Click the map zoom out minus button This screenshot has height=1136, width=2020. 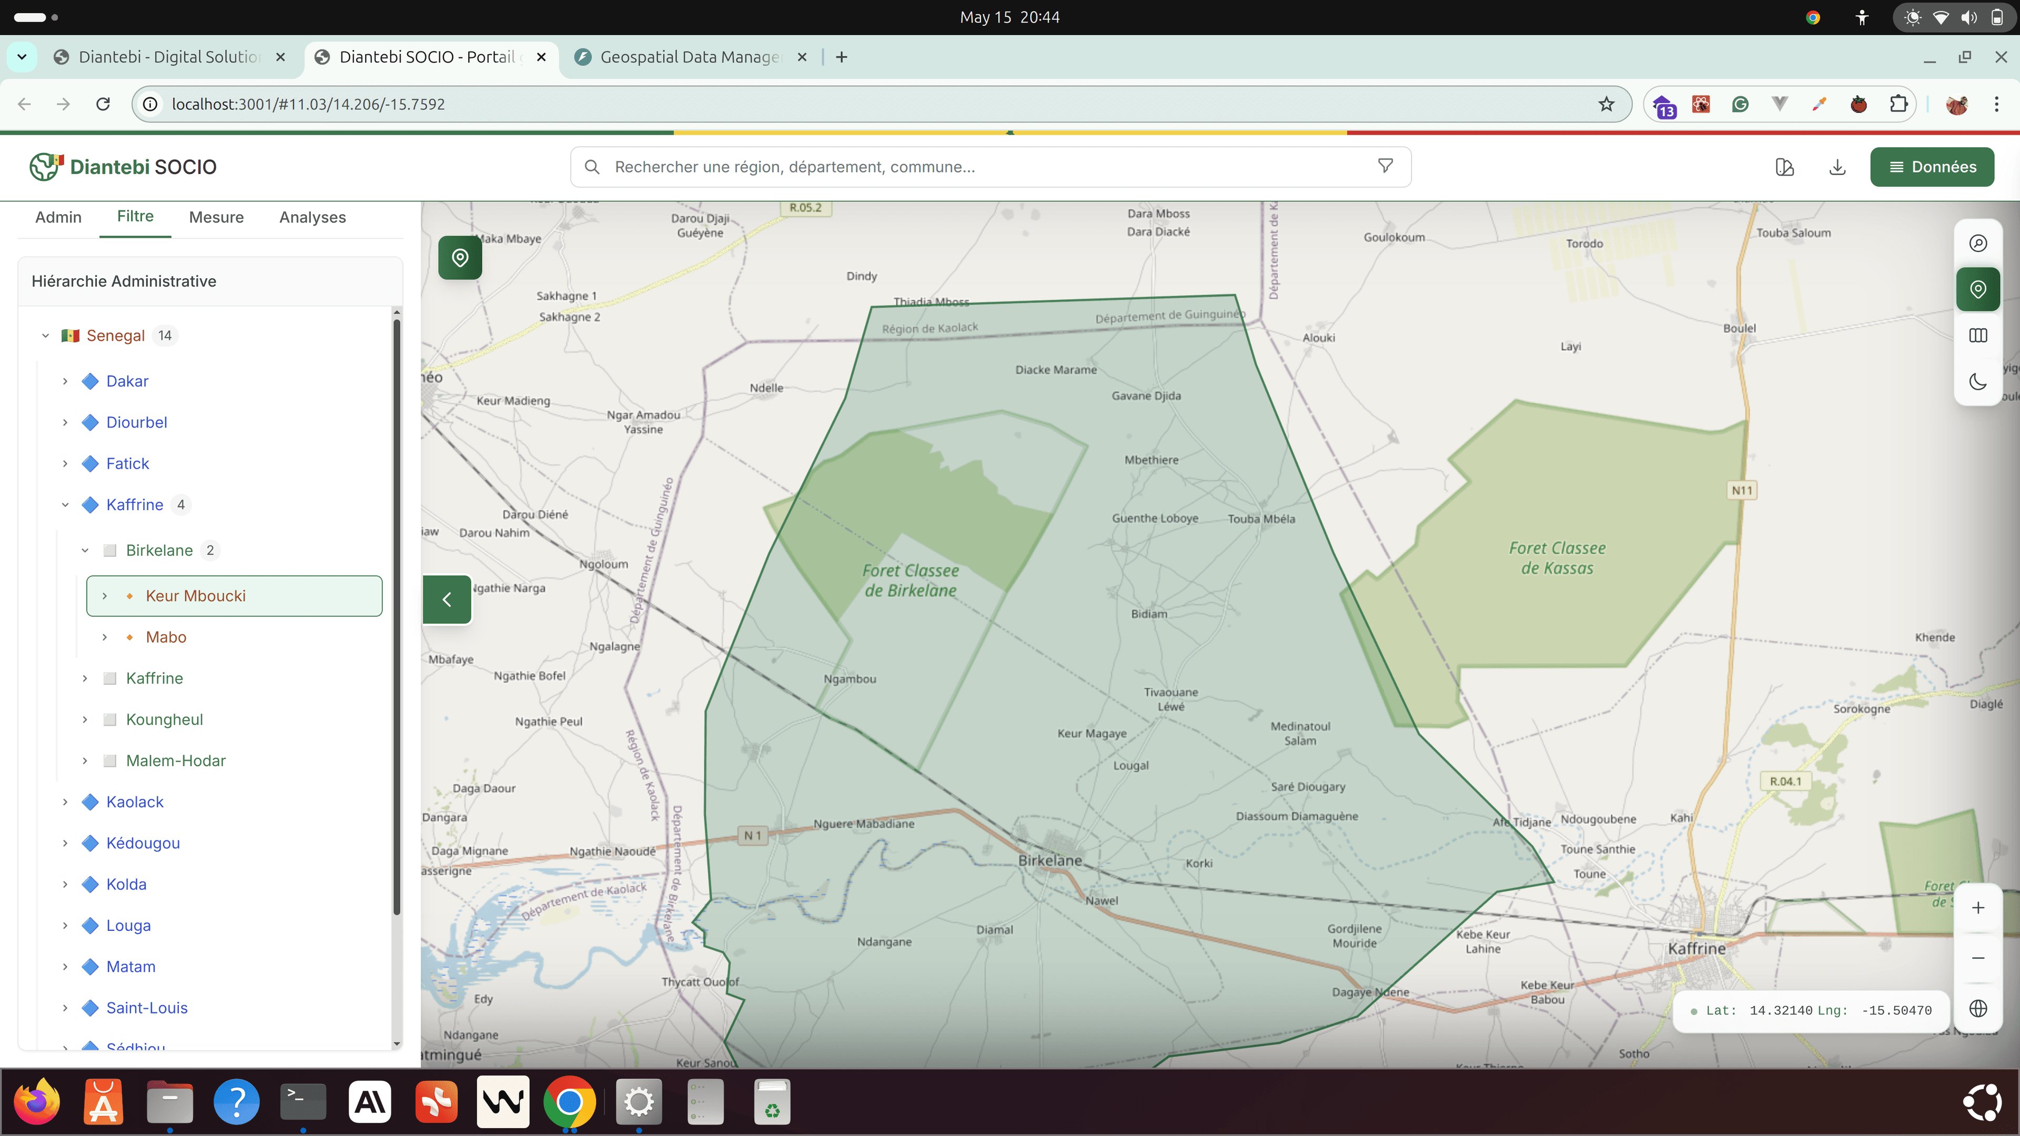coord(1978,958)
